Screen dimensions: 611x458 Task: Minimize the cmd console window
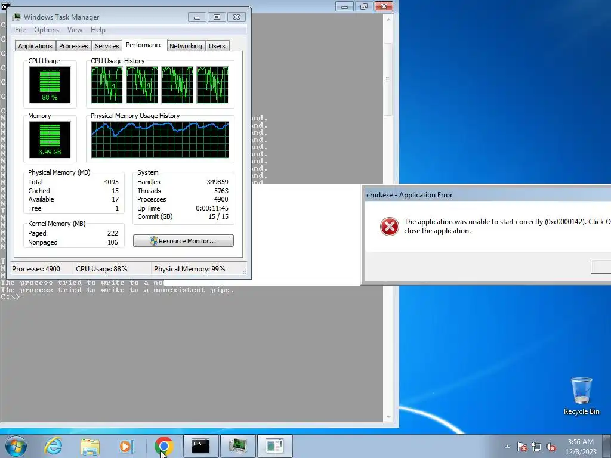344,6
